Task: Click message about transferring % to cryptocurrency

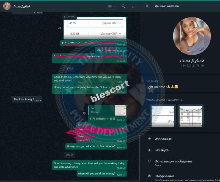Action: [x=89, y=89]
